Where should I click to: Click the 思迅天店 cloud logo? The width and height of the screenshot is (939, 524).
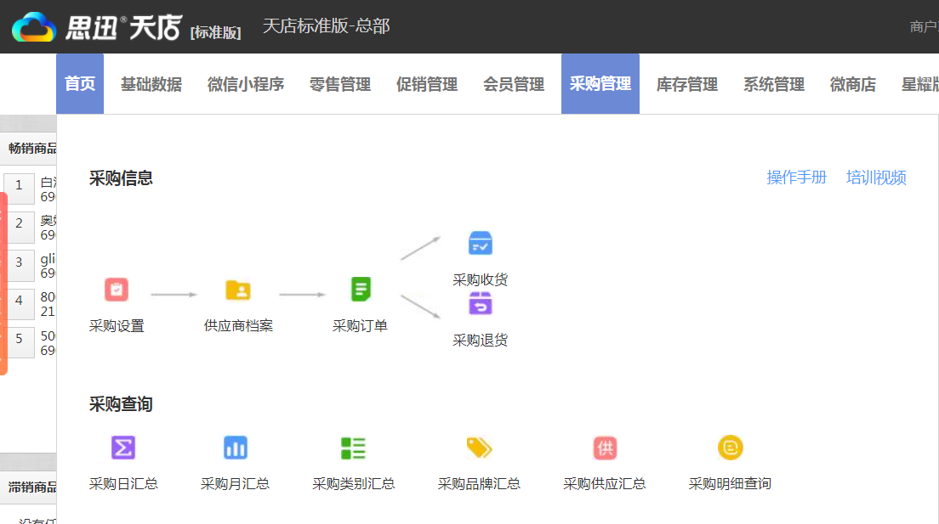tap(35, 25)
